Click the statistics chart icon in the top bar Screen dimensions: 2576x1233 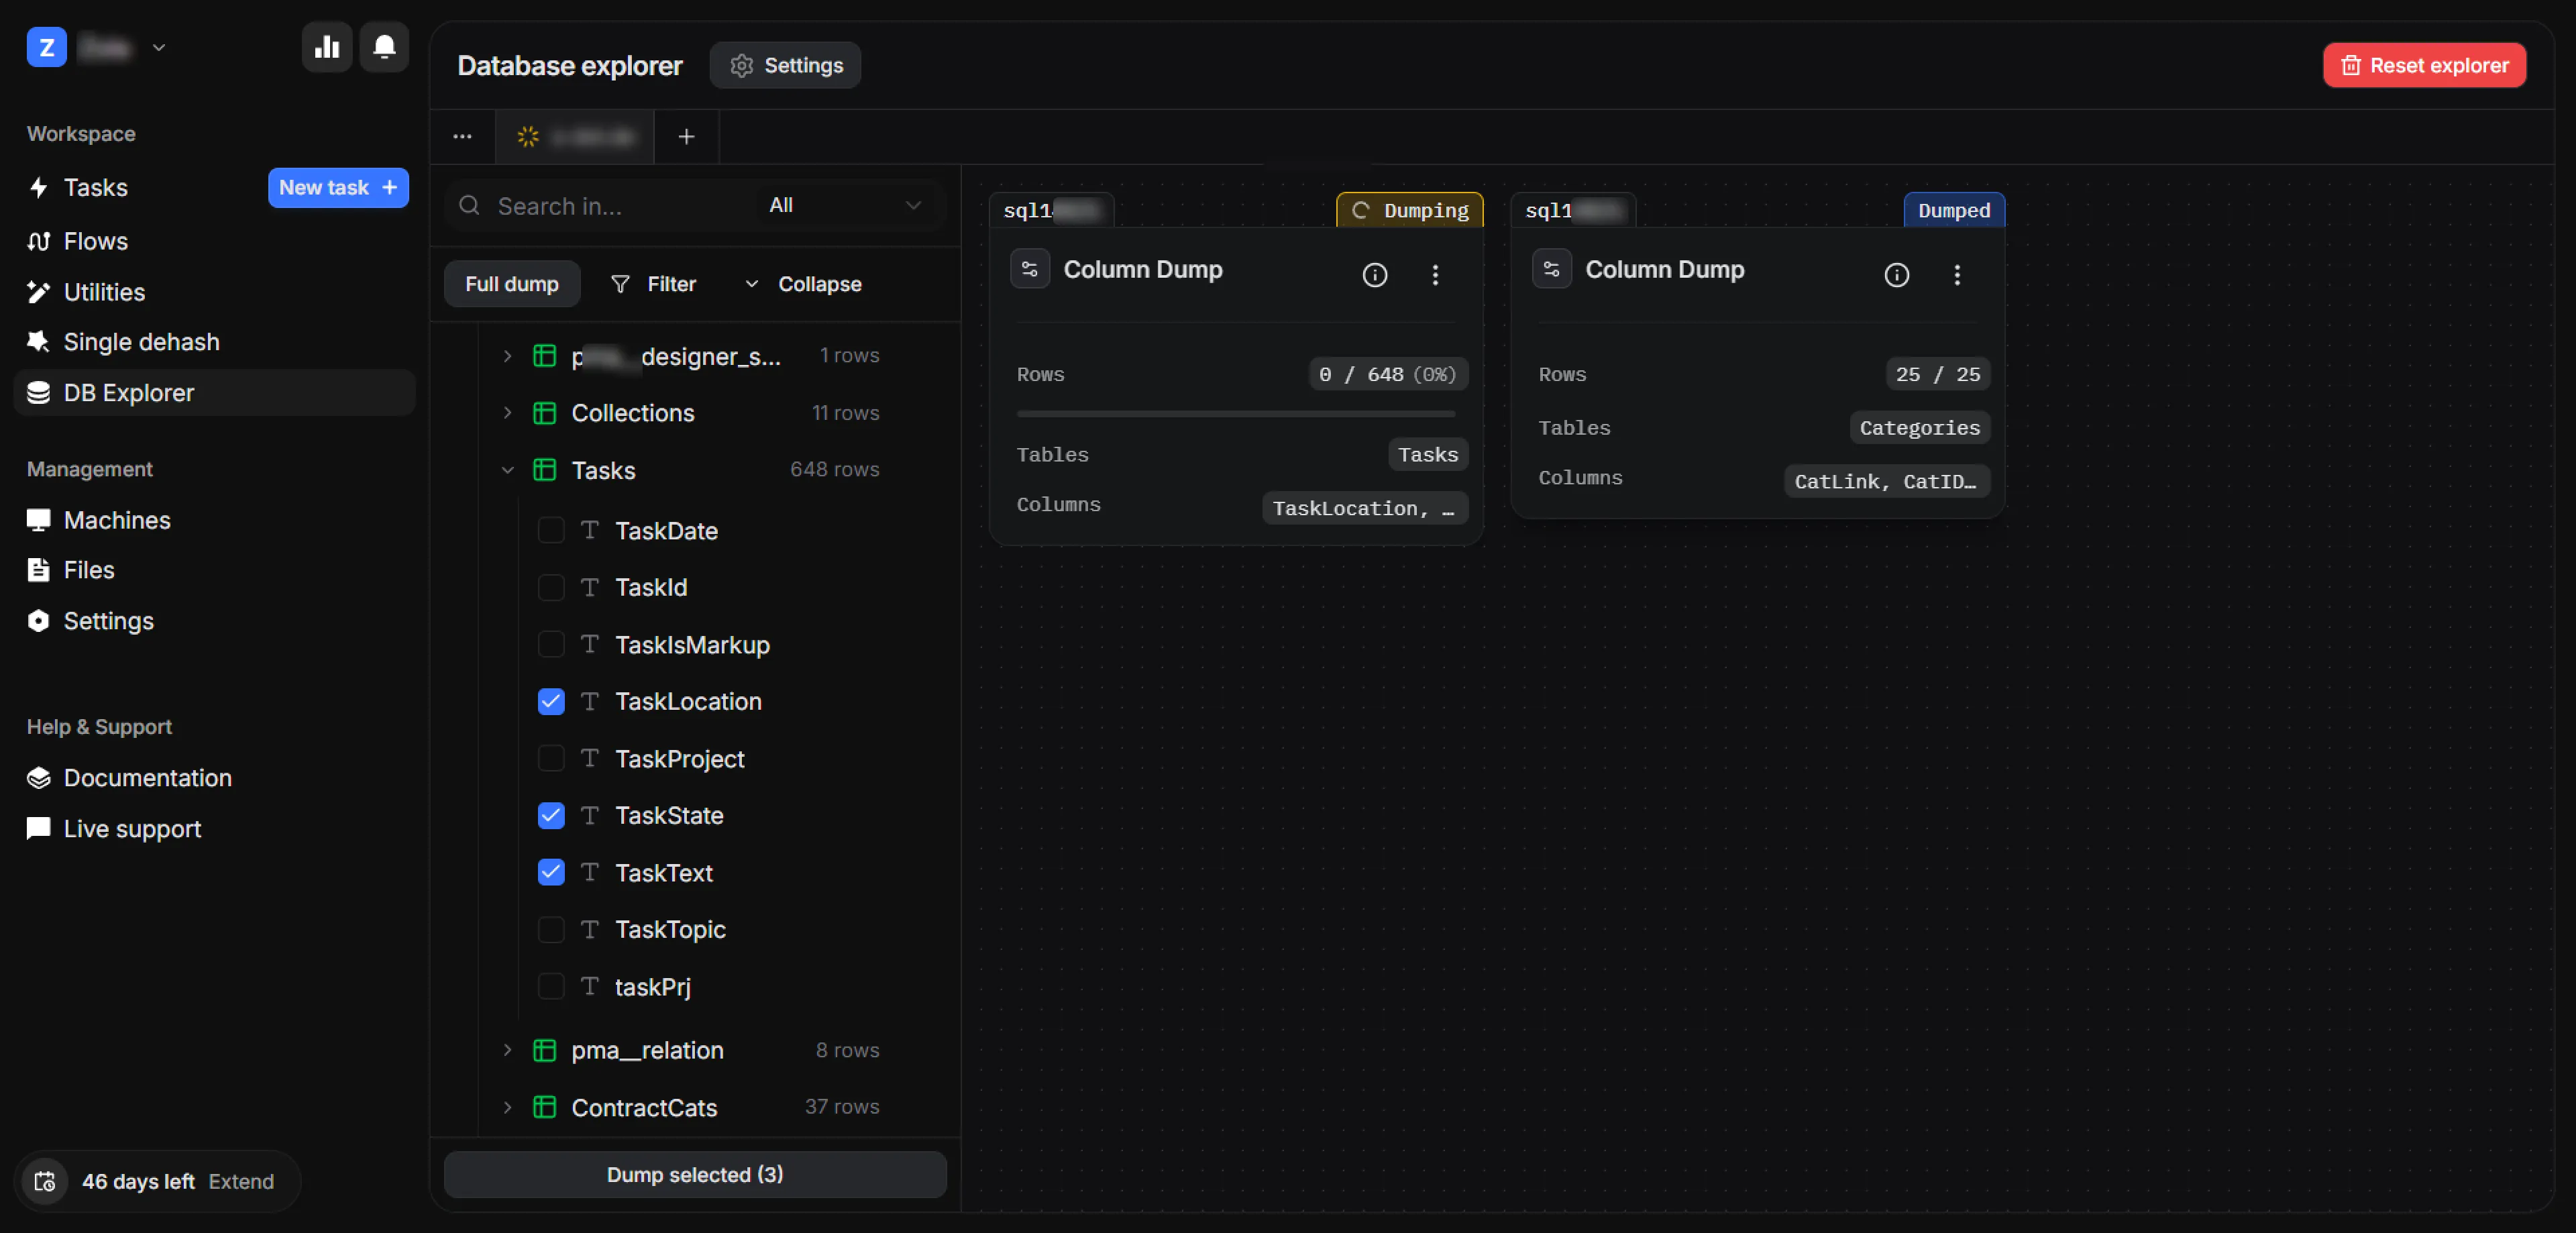[327, 46]
